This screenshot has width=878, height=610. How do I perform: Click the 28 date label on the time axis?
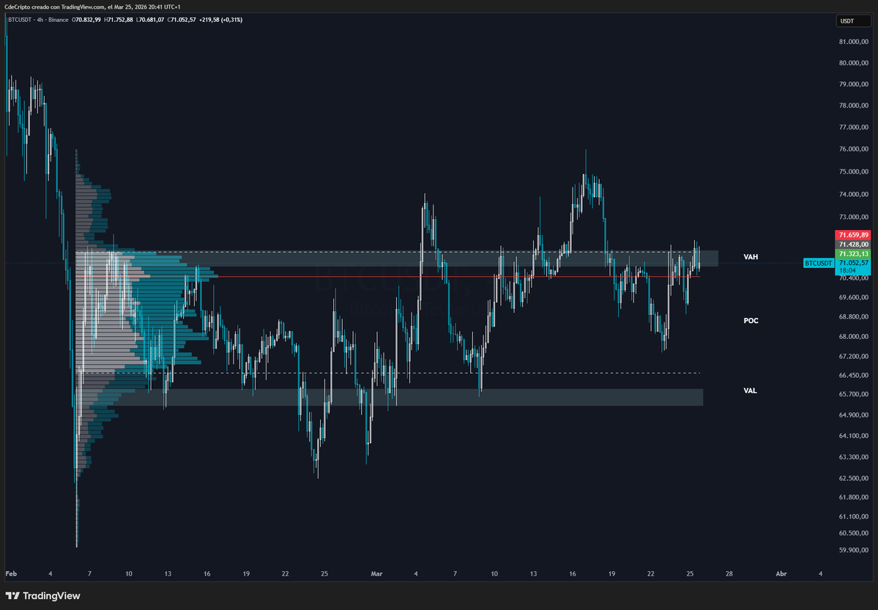click(729, 573)
